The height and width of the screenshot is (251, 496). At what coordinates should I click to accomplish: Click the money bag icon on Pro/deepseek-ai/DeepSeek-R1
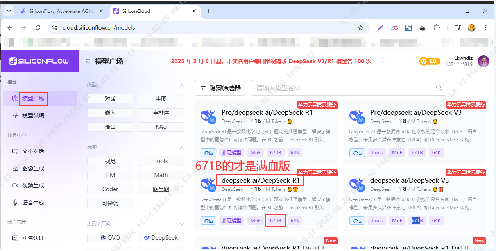290,121
